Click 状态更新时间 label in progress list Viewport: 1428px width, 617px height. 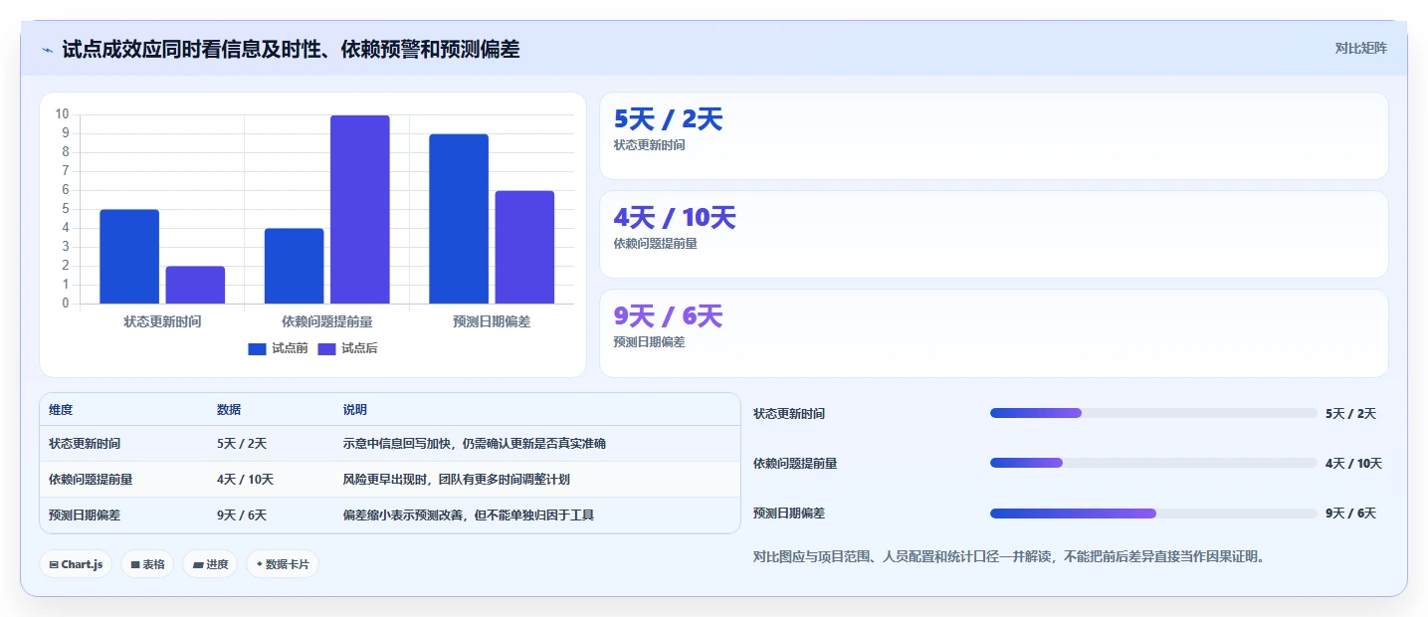[789, 414]
